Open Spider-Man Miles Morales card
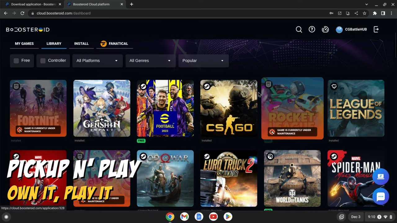Screen dimensions: 397x223 [x=356, y=178]
